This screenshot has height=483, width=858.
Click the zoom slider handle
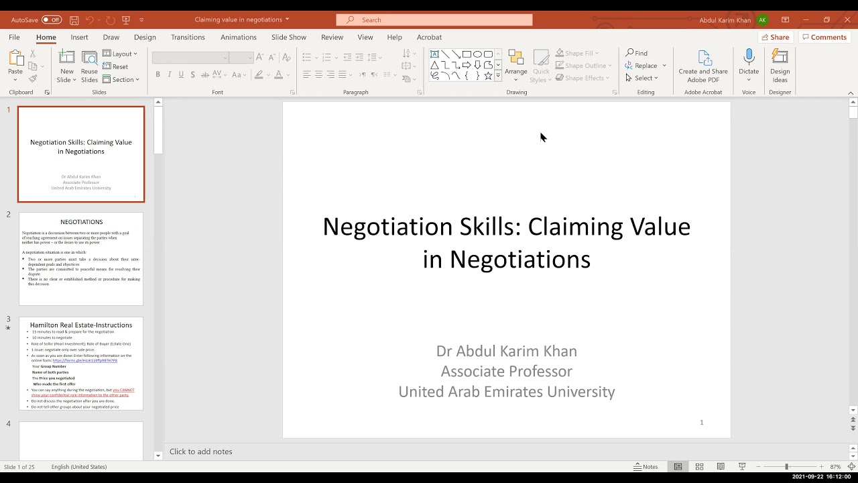pos(787,467)
